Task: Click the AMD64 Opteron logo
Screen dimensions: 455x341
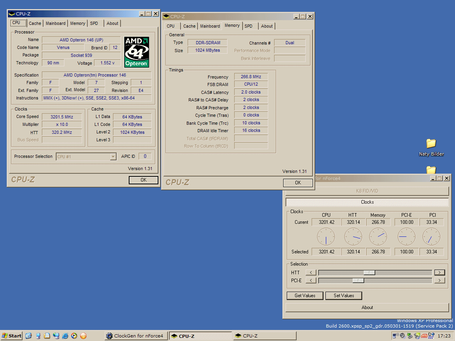Action: tap(136, 52)
